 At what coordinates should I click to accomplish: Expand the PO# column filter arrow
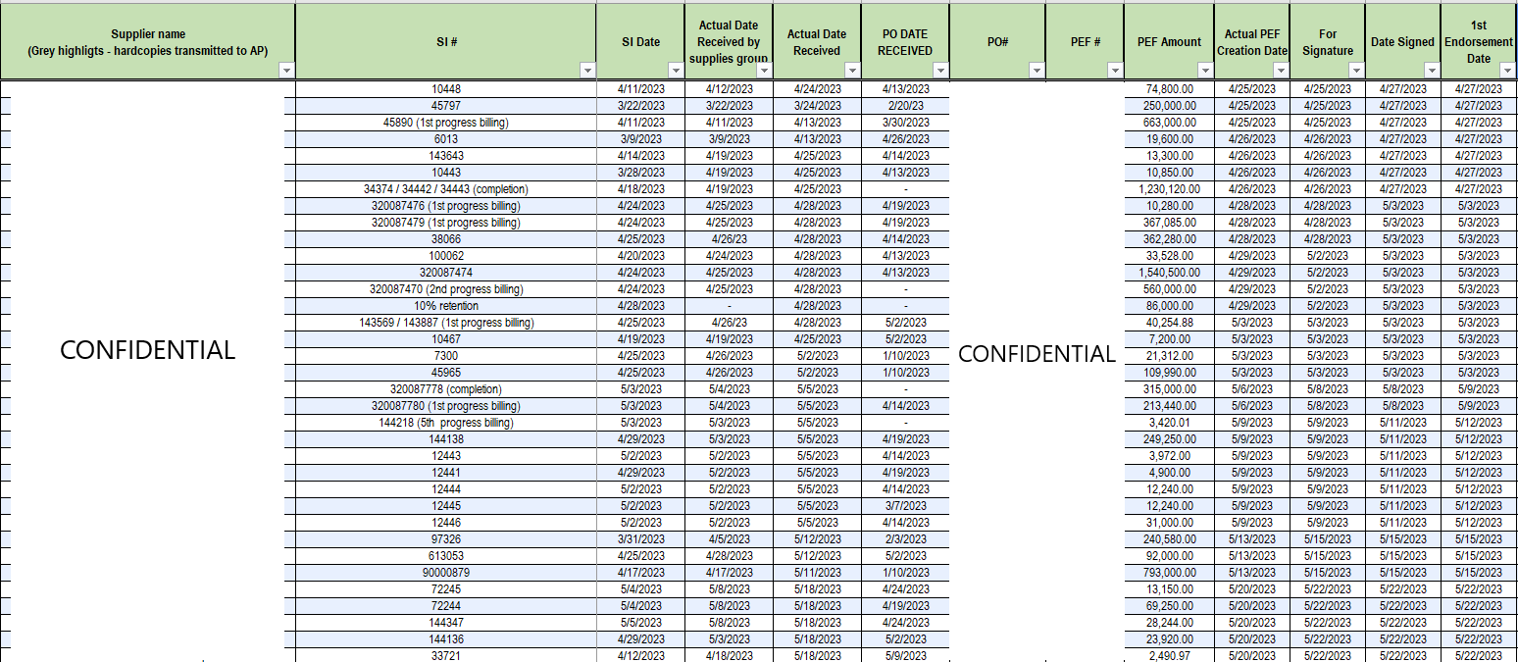tap(1037, 71)
